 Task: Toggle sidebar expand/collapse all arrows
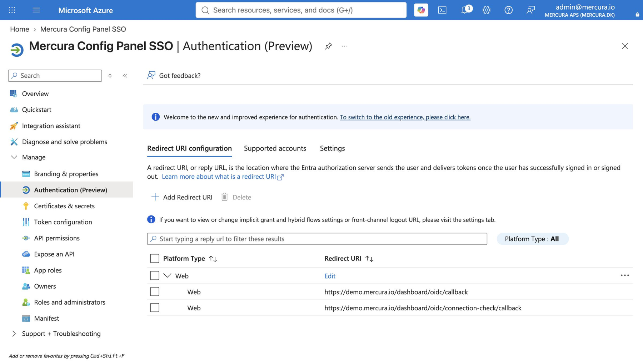click(110, 76)
